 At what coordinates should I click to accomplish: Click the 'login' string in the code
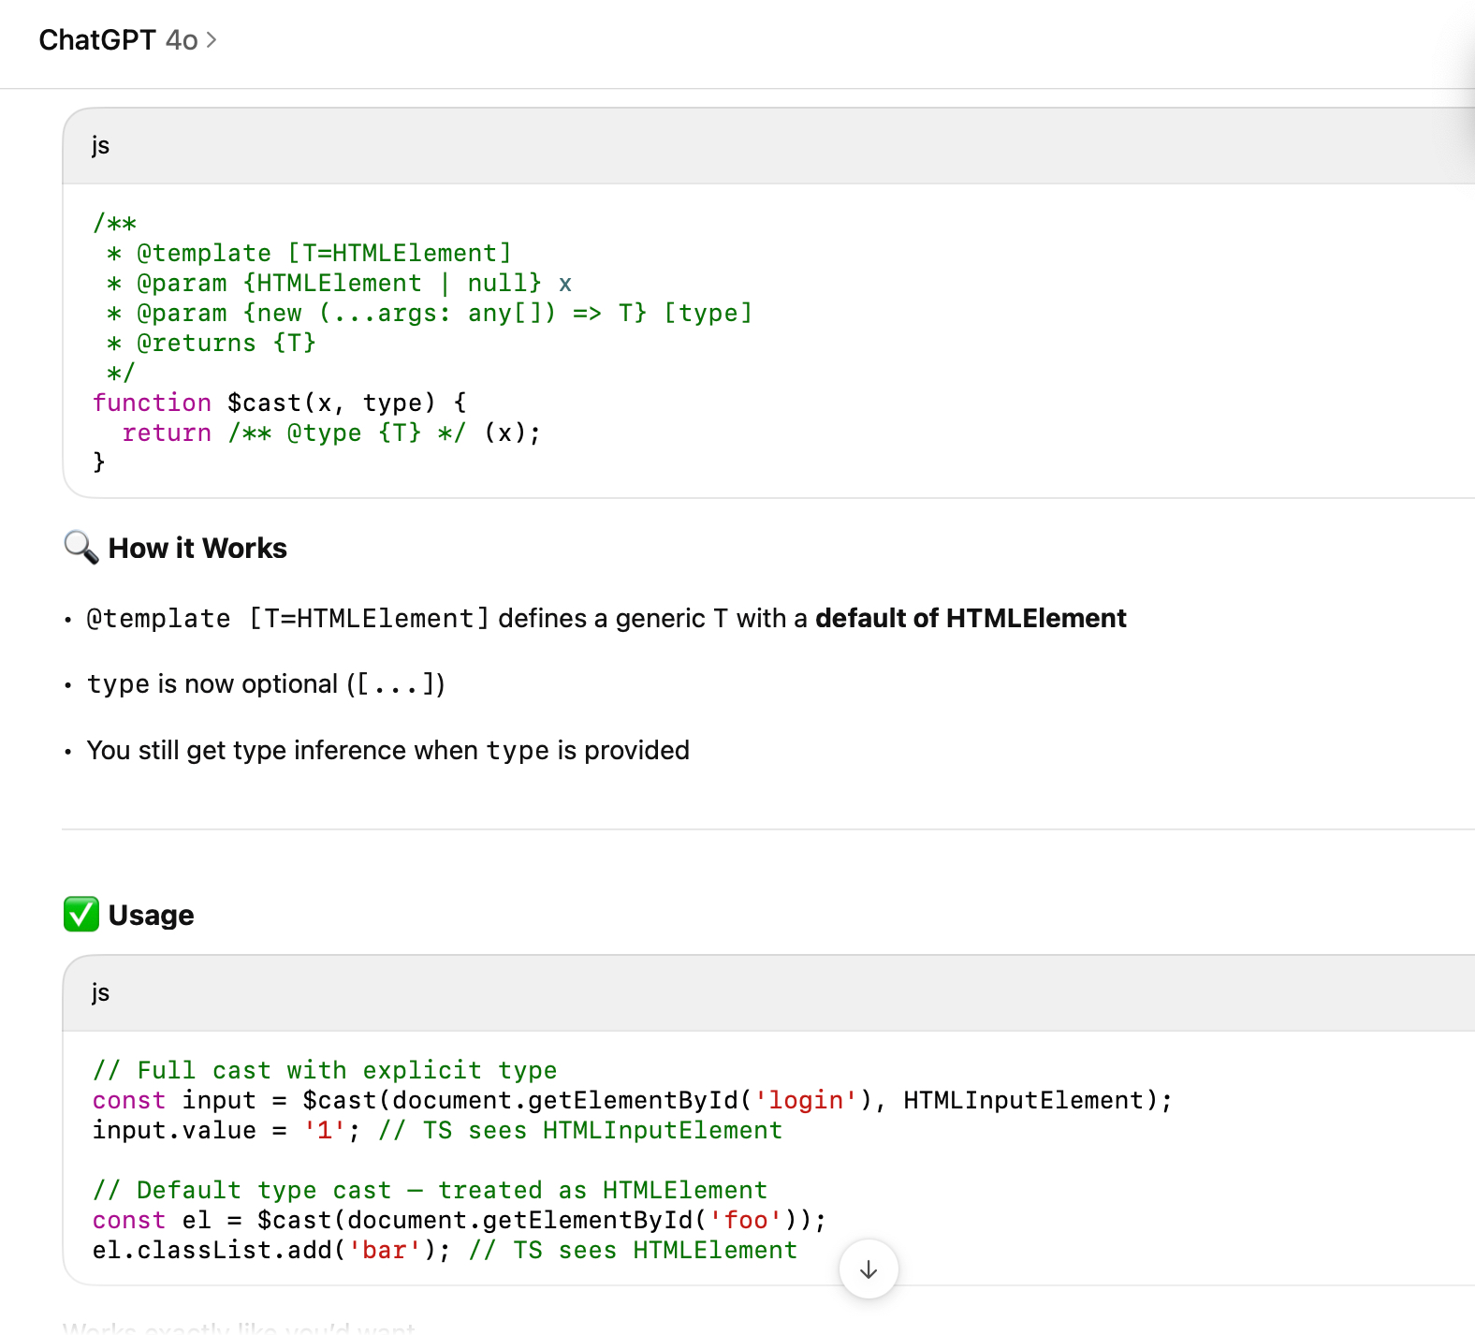tap(805, 1100)
